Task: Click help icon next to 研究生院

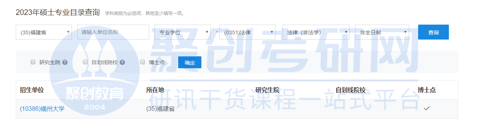Action: (x=65, y=62)
